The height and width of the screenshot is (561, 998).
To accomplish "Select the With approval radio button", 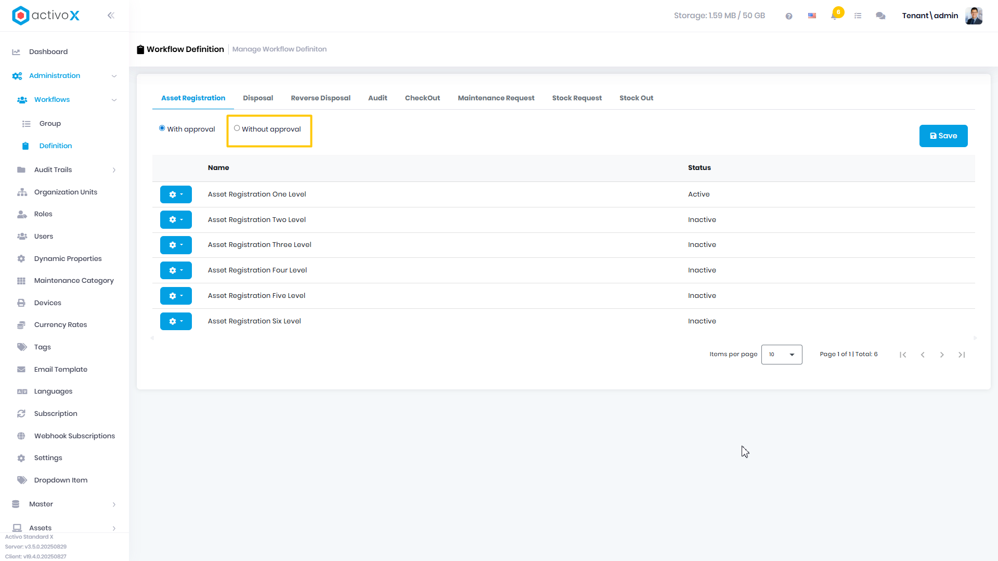I will 162,128.
